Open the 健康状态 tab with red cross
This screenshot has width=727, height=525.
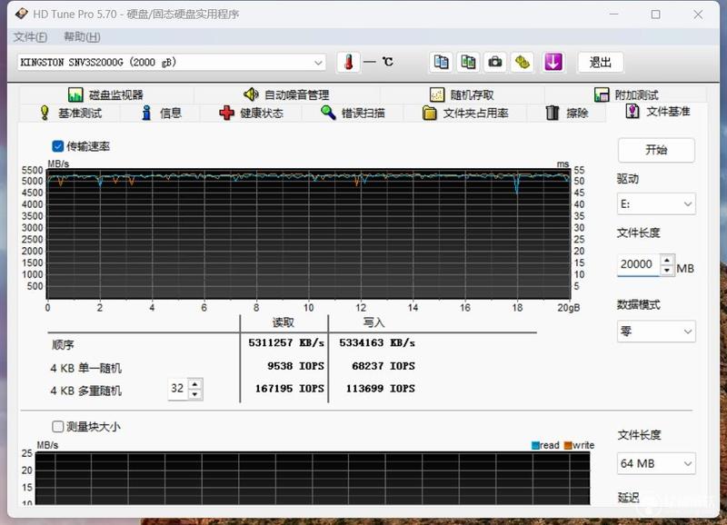coord(251,113)
